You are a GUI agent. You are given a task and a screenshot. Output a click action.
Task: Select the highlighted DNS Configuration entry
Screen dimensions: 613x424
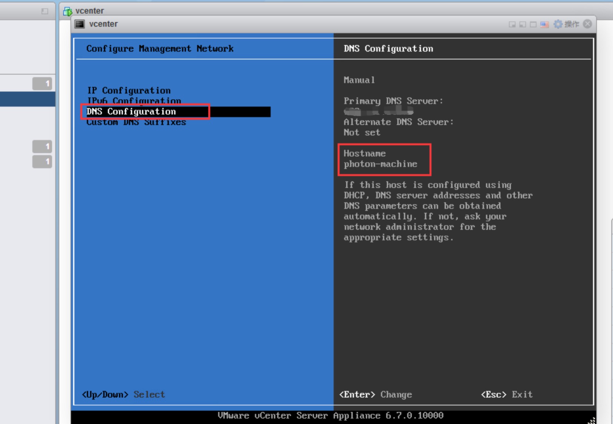coord(178,112)
